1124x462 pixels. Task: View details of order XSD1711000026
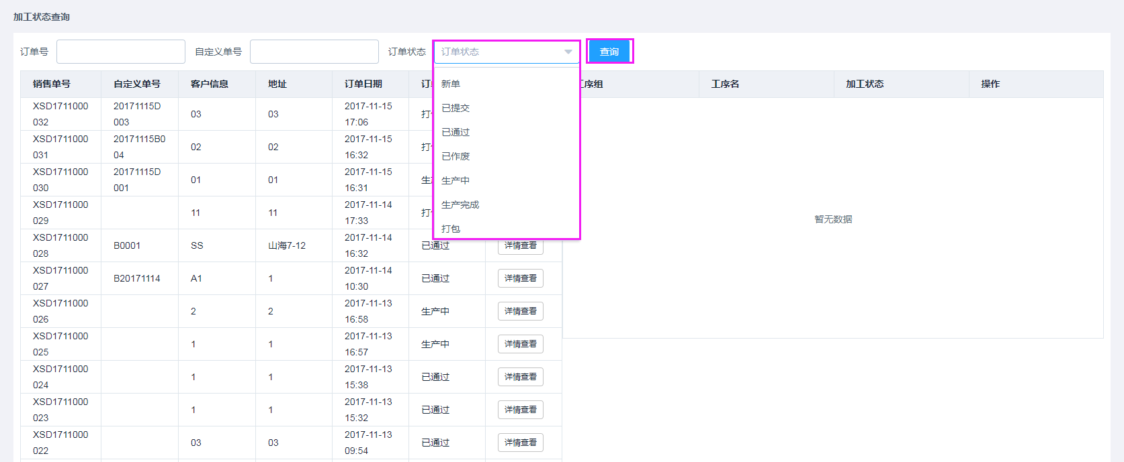pos(520,311)
